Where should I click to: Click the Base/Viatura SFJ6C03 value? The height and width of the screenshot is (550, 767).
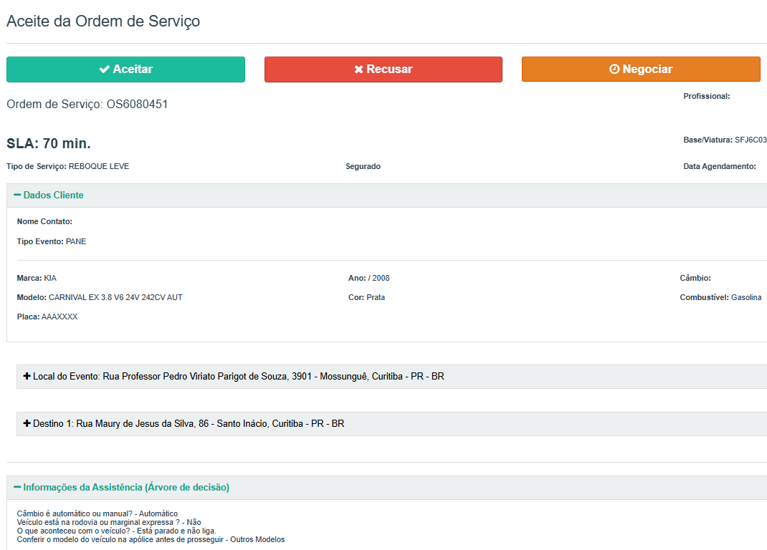pos(750,140)
